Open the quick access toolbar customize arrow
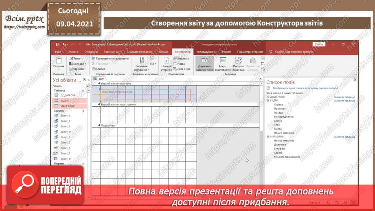The image size is (375, 211). [x=80, y=44]
